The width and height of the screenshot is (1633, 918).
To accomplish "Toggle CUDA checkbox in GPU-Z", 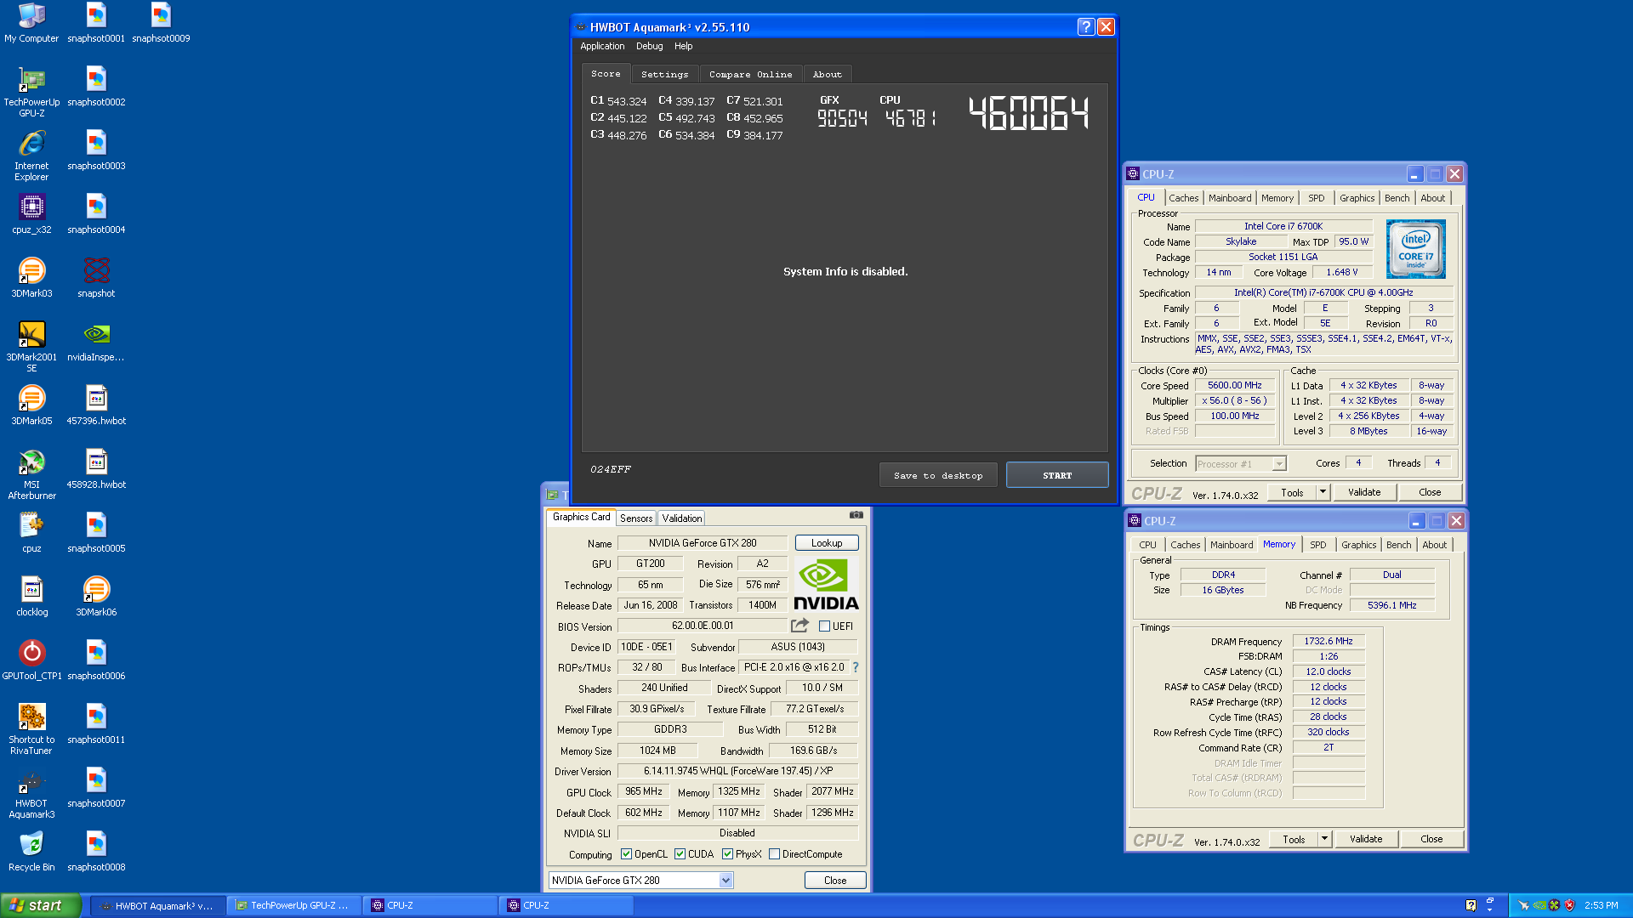I will [680, 854].
